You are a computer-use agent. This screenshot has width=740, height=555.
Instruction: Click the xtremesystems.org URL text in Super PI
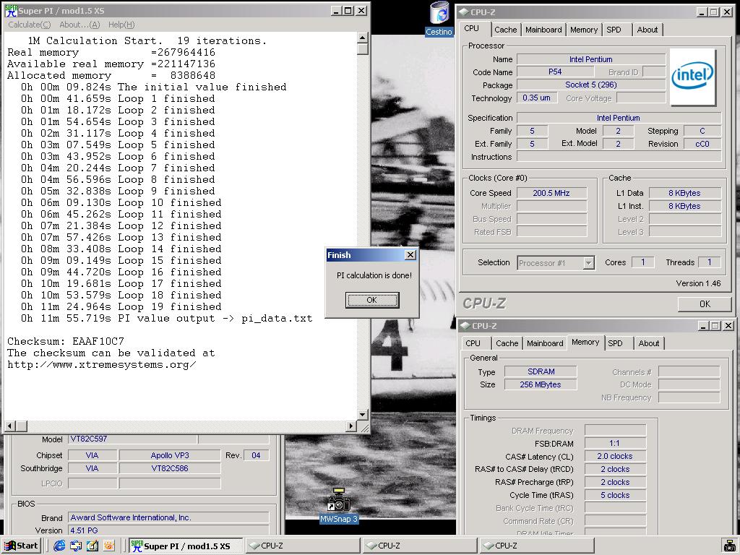101,365
